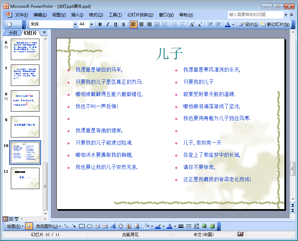Select the Rectangle tool
Screen dimensions: 298x241
coord(82,226)
